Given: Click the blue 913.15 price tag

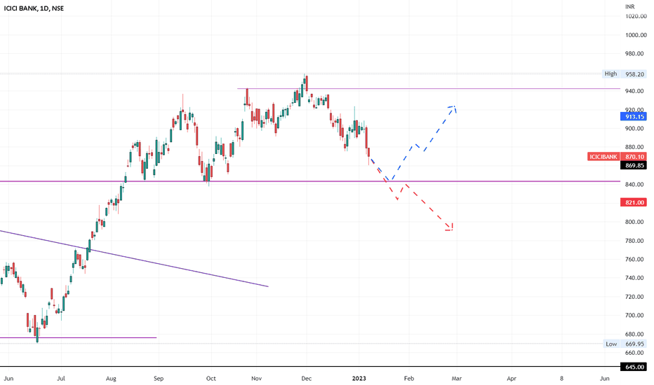Looking at the screenshot, I should pyautogui.click(x=634, y=117).
